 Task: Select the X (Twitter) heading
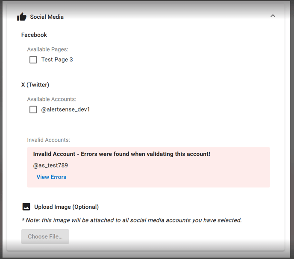pos(35,85)
